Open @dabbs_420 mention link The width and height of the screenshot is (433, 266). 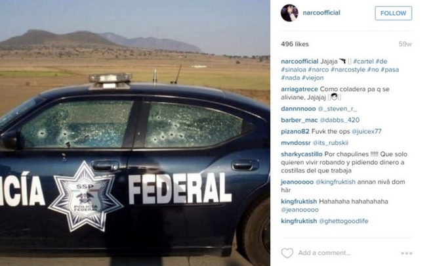click(x=339, y=120)
